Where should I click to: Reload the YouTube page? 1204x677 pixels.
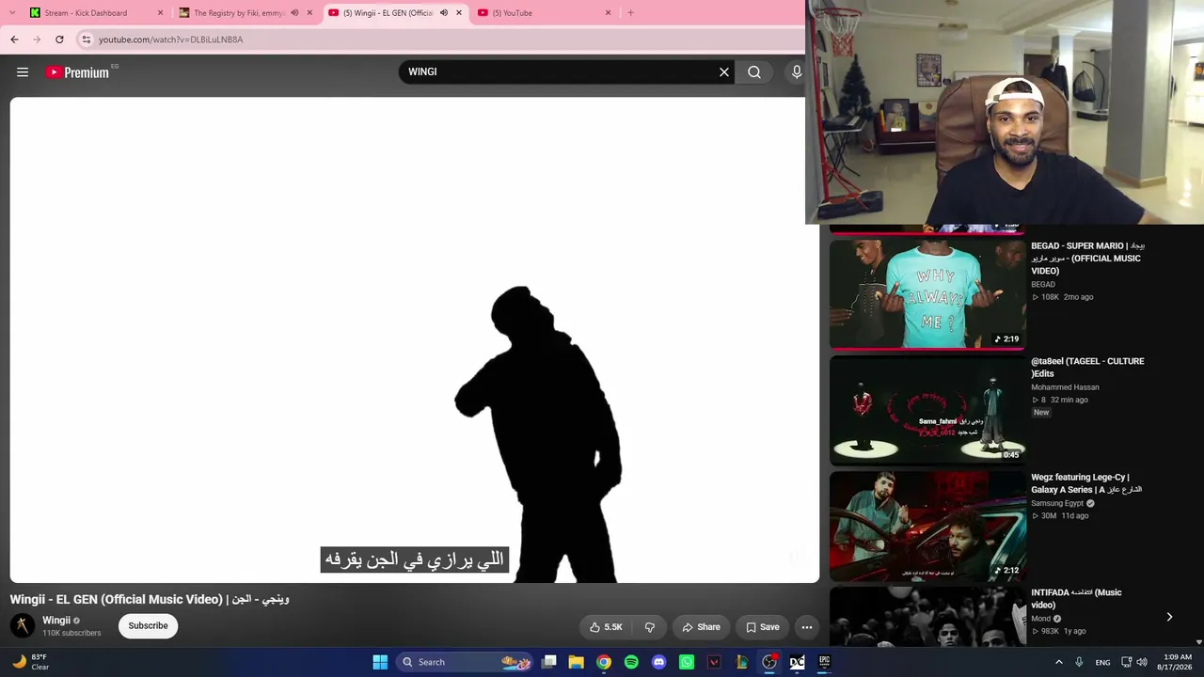59,39
